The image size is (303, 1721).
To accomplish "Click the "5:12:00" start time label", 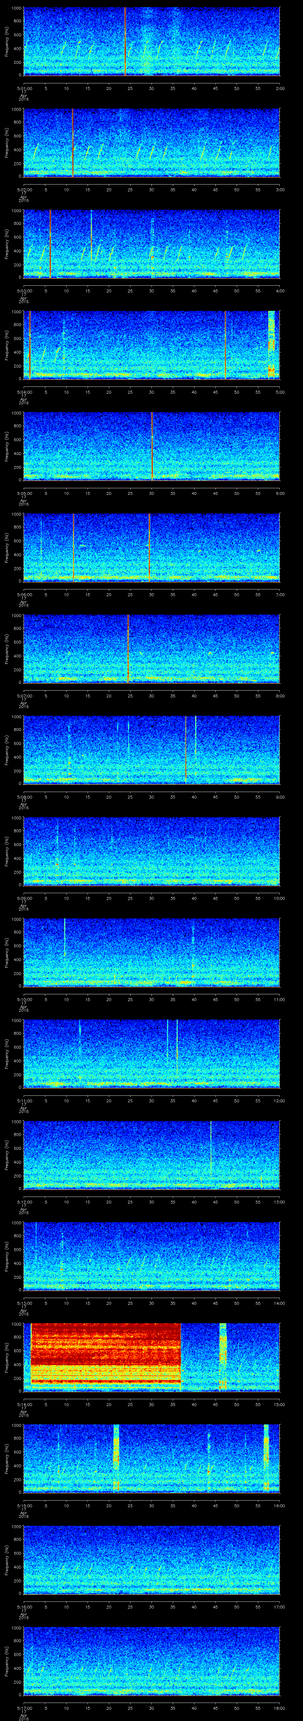I will 24,1202.
